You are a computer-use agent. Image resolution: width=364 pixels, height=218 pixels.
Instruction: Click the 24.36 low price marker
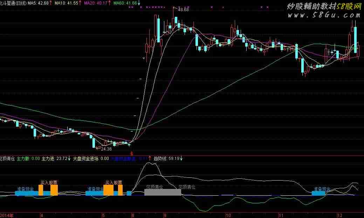click(x=106, y=149)
